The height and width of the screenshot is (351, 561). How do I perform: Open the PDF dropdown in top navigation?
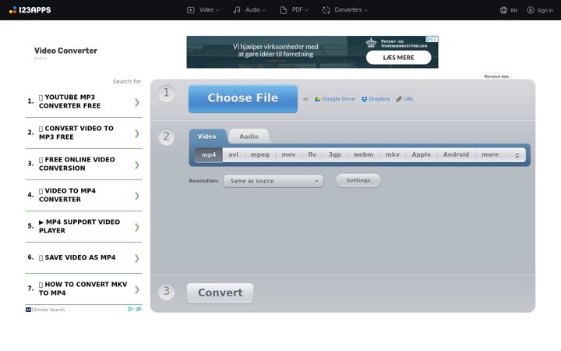pyautogui.click(x=294, y=10)
